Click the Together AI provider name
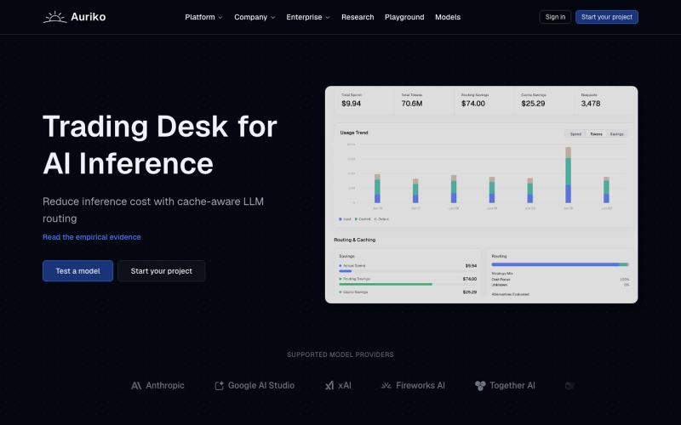Viewport: 681px width, 425px height. pyautogui.click(x=512, y=386)
